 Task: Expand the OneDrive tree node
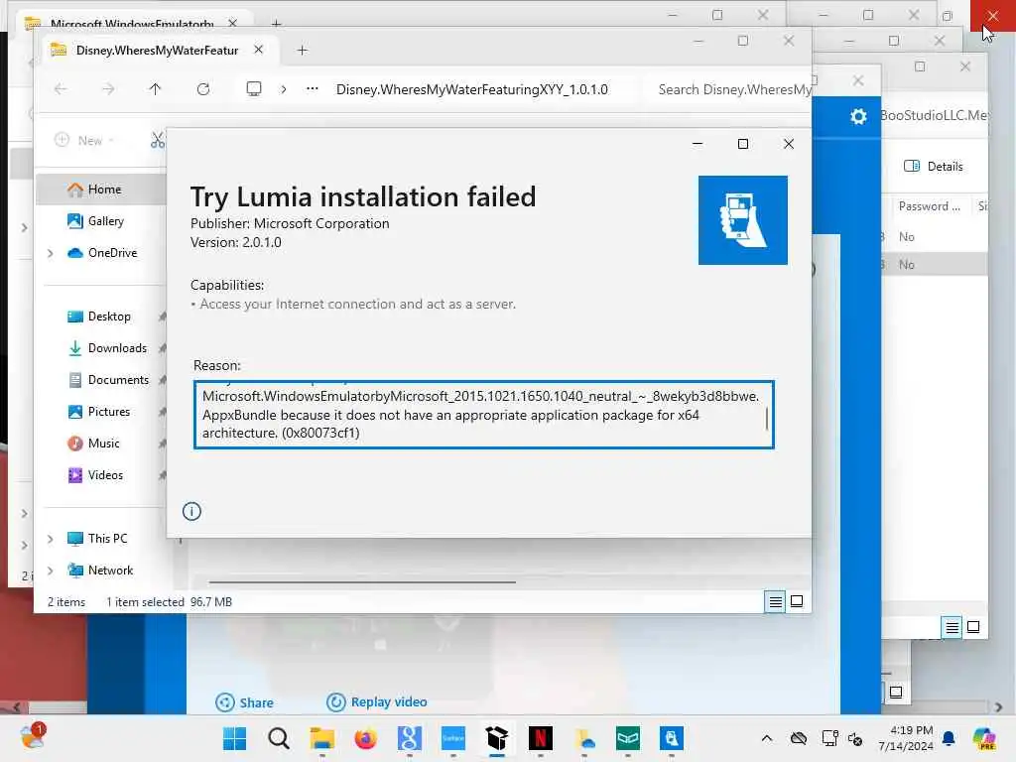(50, 253)
